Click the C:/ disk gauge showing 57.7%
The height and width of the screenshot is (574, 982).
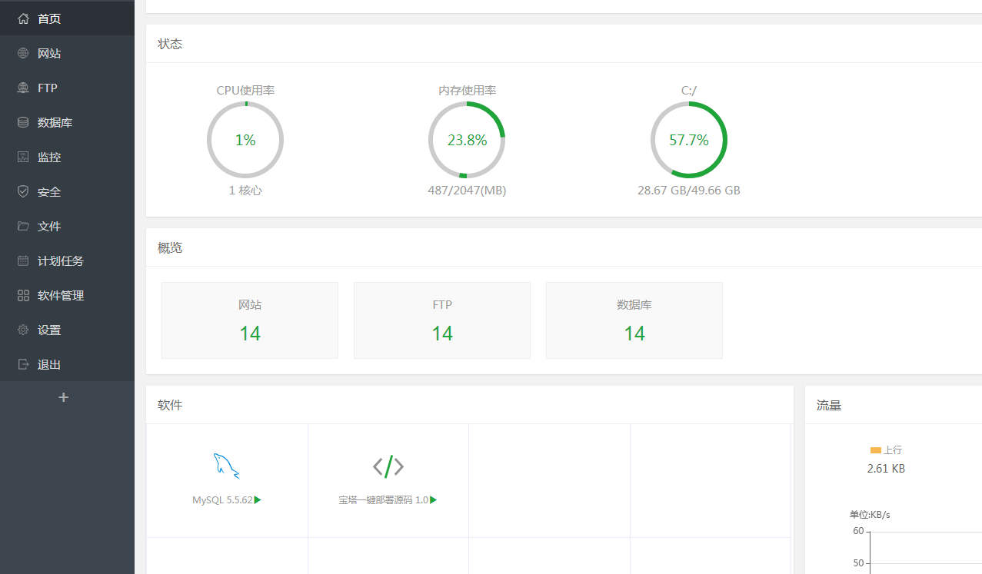(689, 140)
